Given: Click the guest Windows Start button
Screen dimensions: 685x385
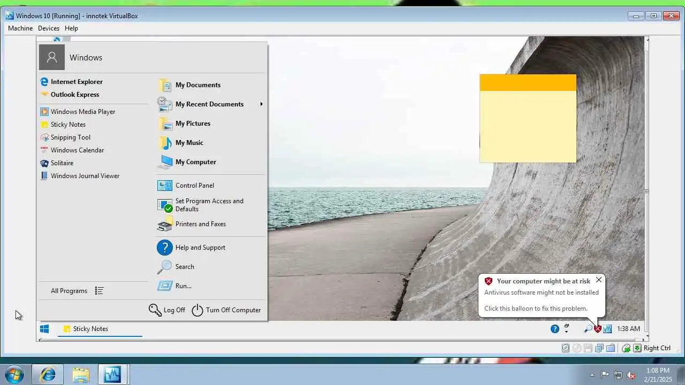Looking at the screenshot, I should coord(44,329).
